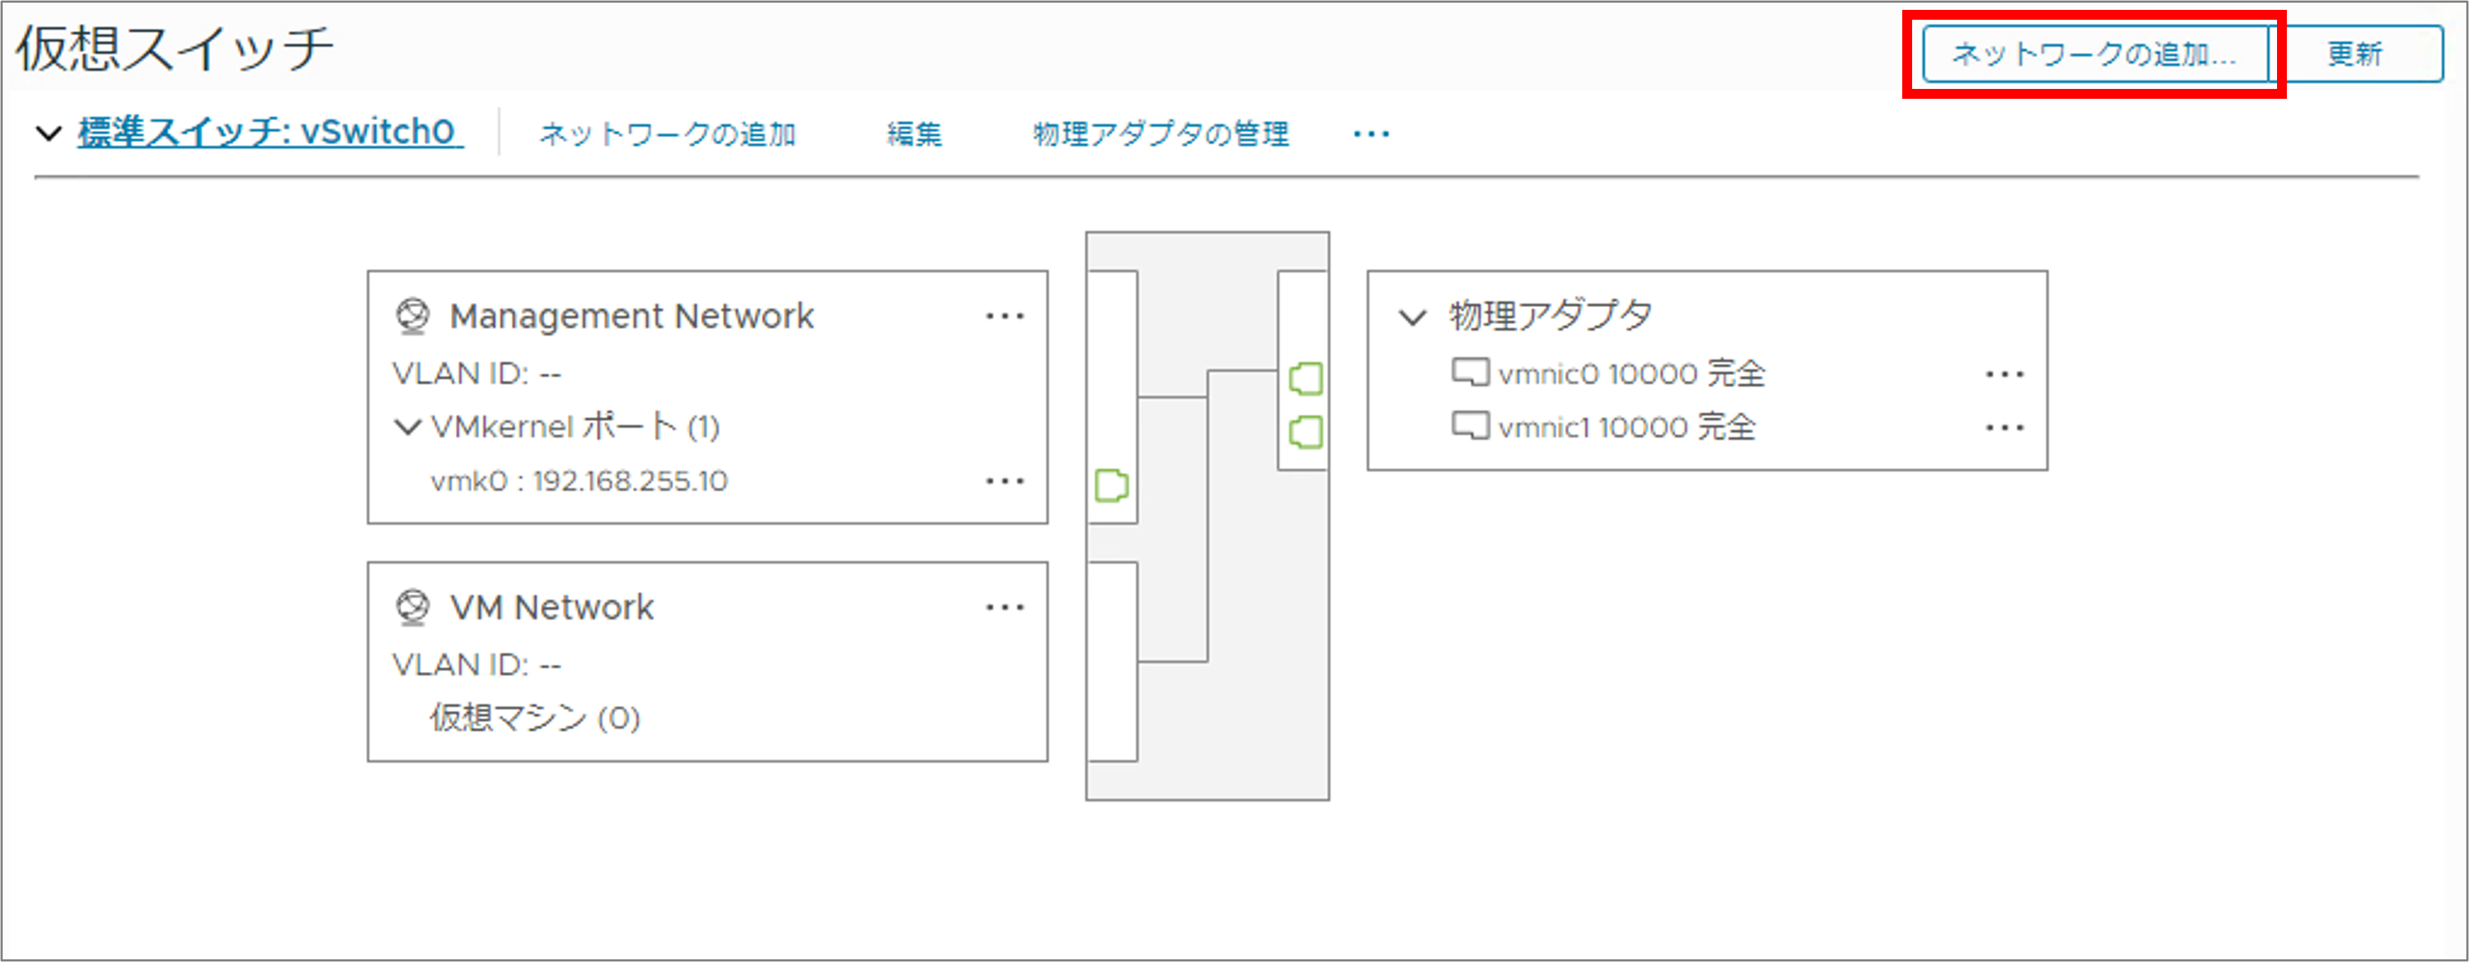Click the lower green uplink port for vmnic1
Viewport: 2469px width, 962px height.
tap(1306, 432)
